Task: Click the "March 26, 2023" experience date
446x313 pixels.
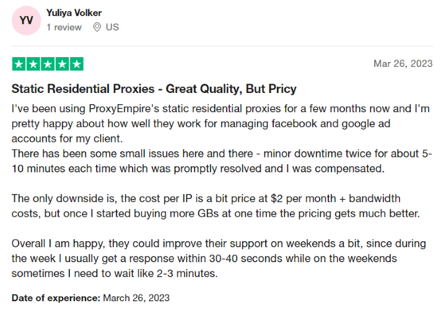Action: pos(136,298)
